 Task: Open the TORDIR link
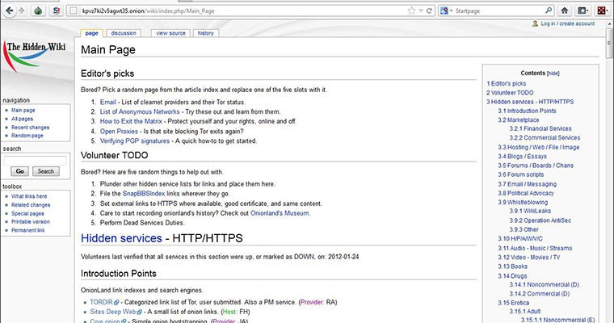pos(101,302)
